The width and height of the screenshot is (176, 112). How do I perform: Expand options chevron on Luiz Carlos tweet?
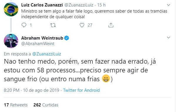(168, 5)
